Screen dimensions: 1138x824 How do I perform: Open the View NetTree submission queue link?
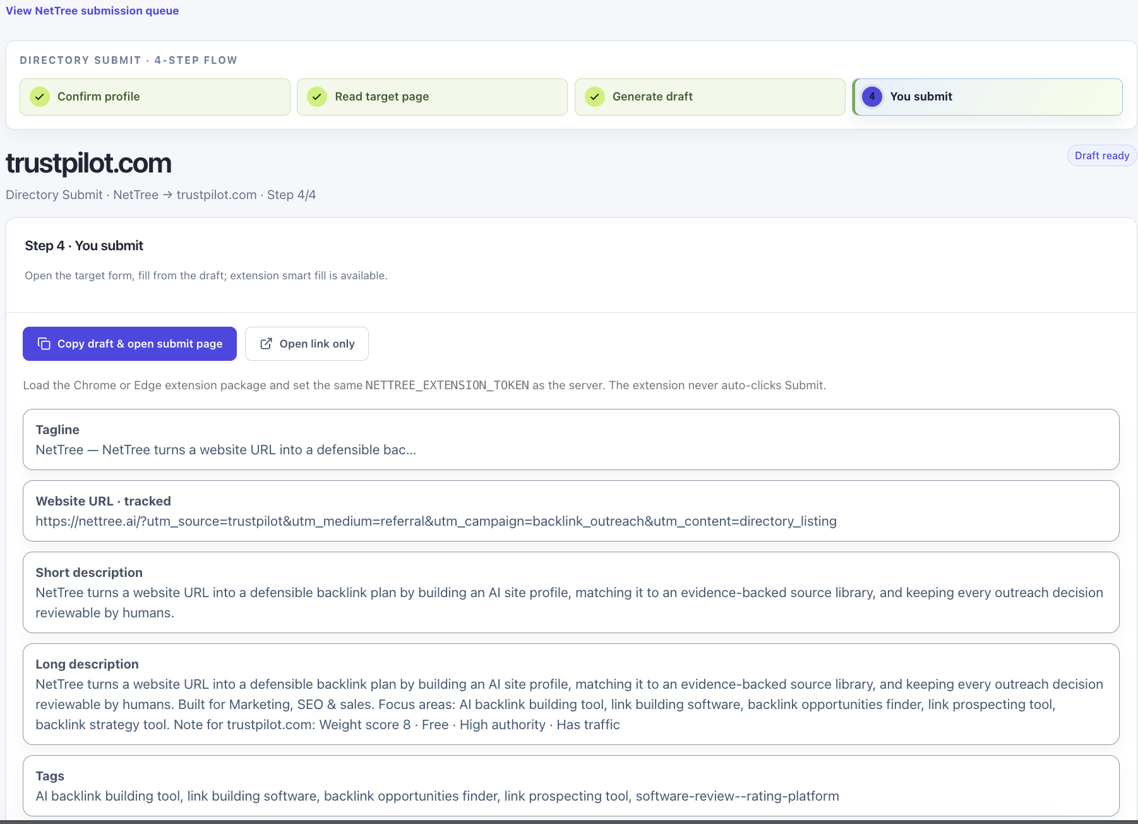(x=92, y=11)
